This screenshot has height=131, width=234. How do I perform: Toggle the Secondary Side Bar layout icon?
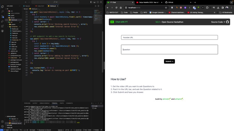pyautogui.click(x=98, y=2)
